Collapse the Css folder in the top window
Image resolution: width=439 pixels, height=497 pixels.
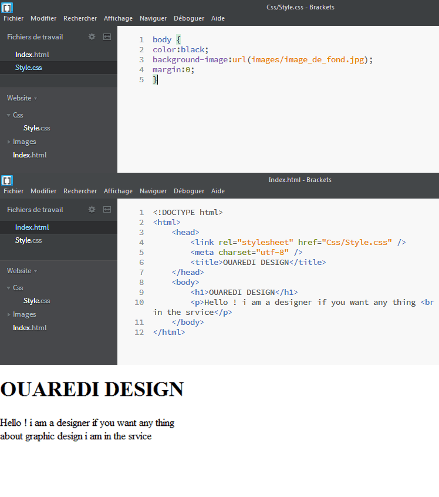click(x=9, y=115)
